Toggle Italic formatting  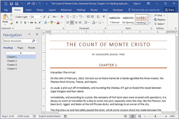tap(21, 22)
